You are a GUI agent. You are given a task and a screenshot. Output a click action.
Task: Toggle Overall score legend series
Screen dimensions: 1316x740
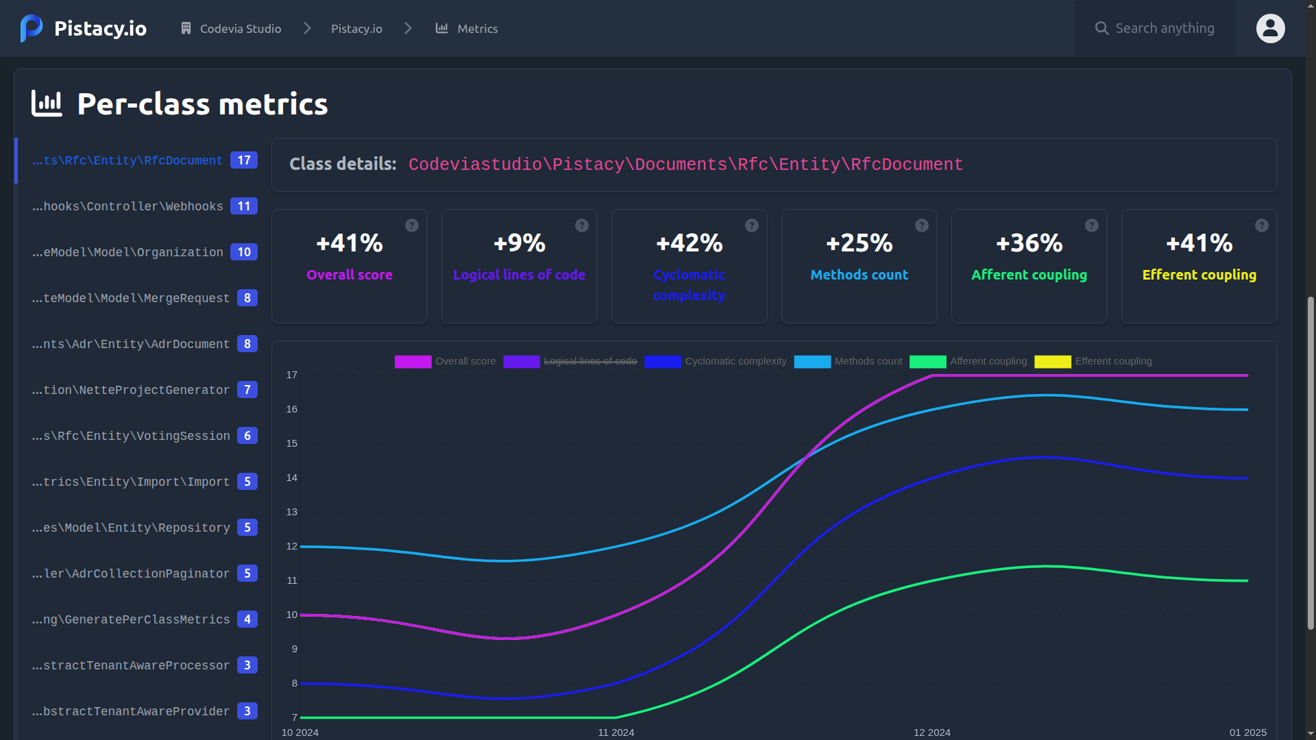(x=445, y=361)
